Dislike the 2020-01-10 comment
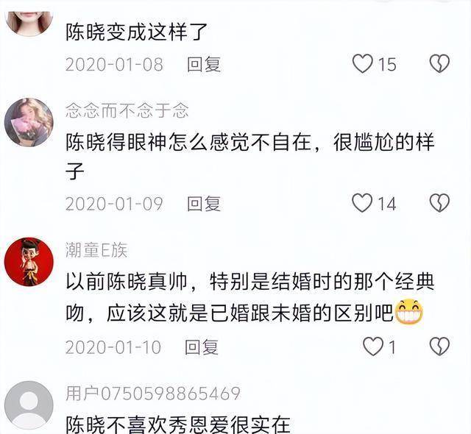Image resolution: width=471 pixels, height=434 pixels. (x=439, y=346)
